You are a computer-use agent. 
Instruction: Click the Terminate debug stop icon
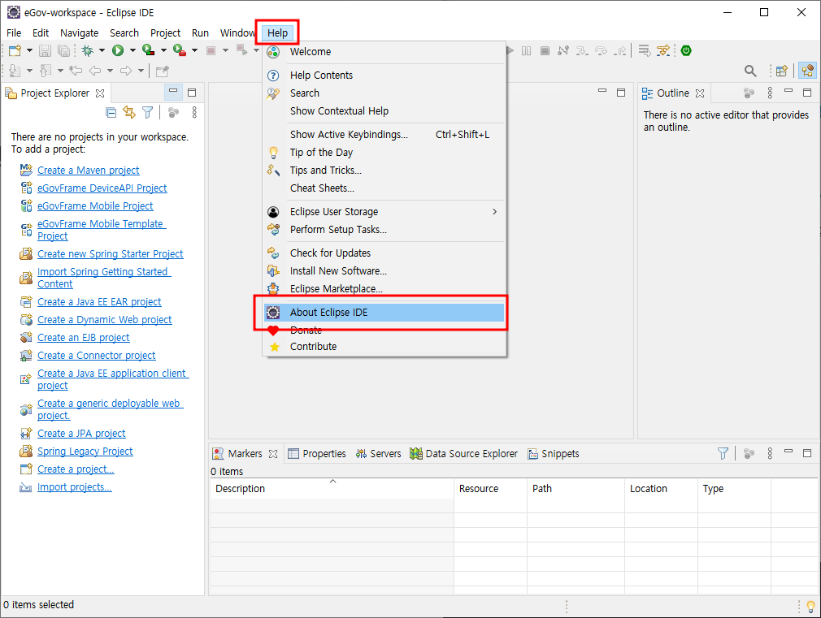coord(545,51)
